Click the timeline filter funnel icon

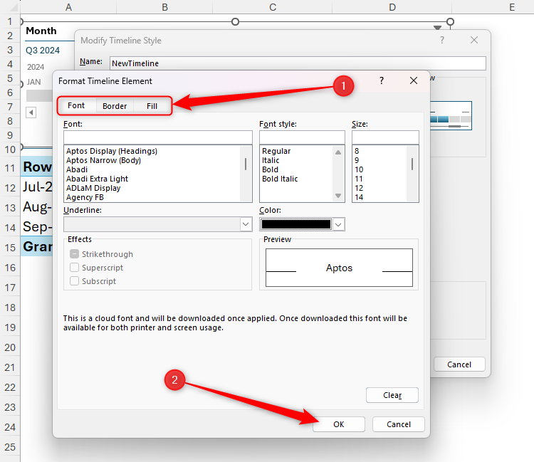click(x=437, y=28)
